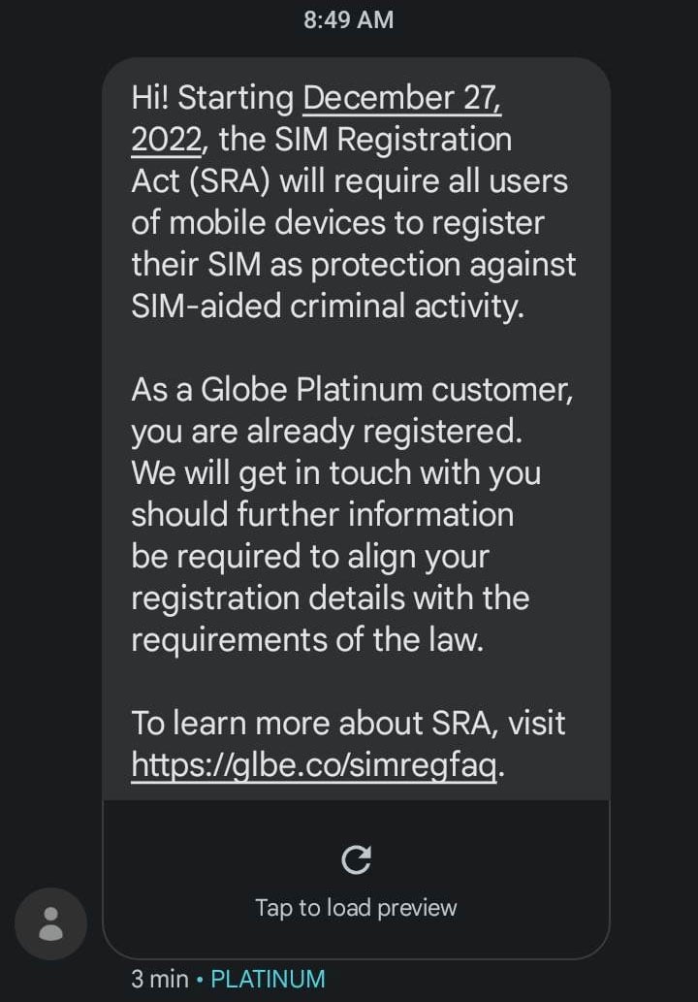Tap the reload icon in link preview

[356, 859]
